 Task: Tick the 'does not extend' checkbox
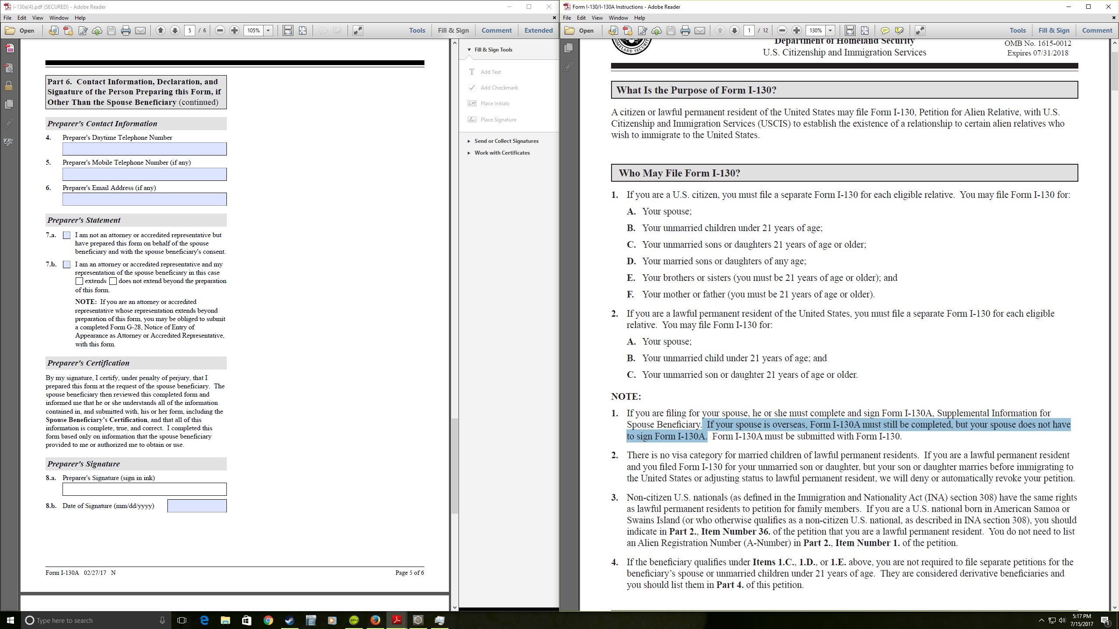(113, 281)
